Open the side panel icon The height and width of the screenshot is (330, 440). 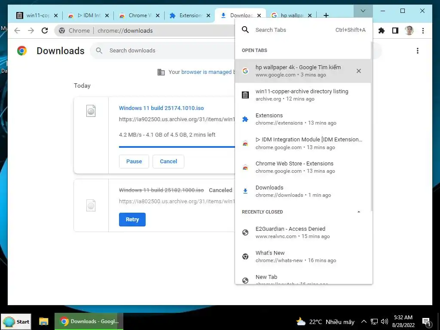coord(395,31)
